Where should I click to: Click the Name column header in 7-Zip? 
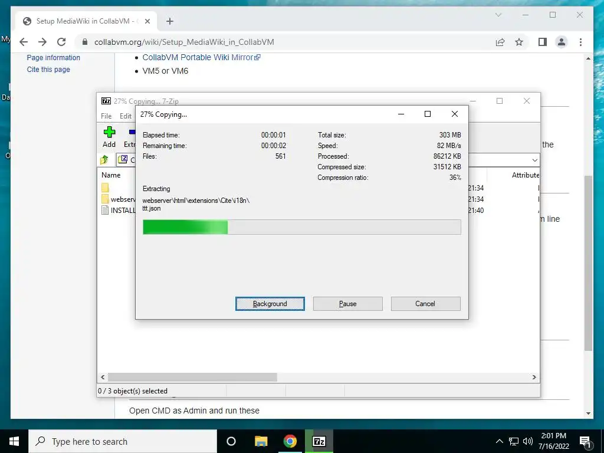111,175
